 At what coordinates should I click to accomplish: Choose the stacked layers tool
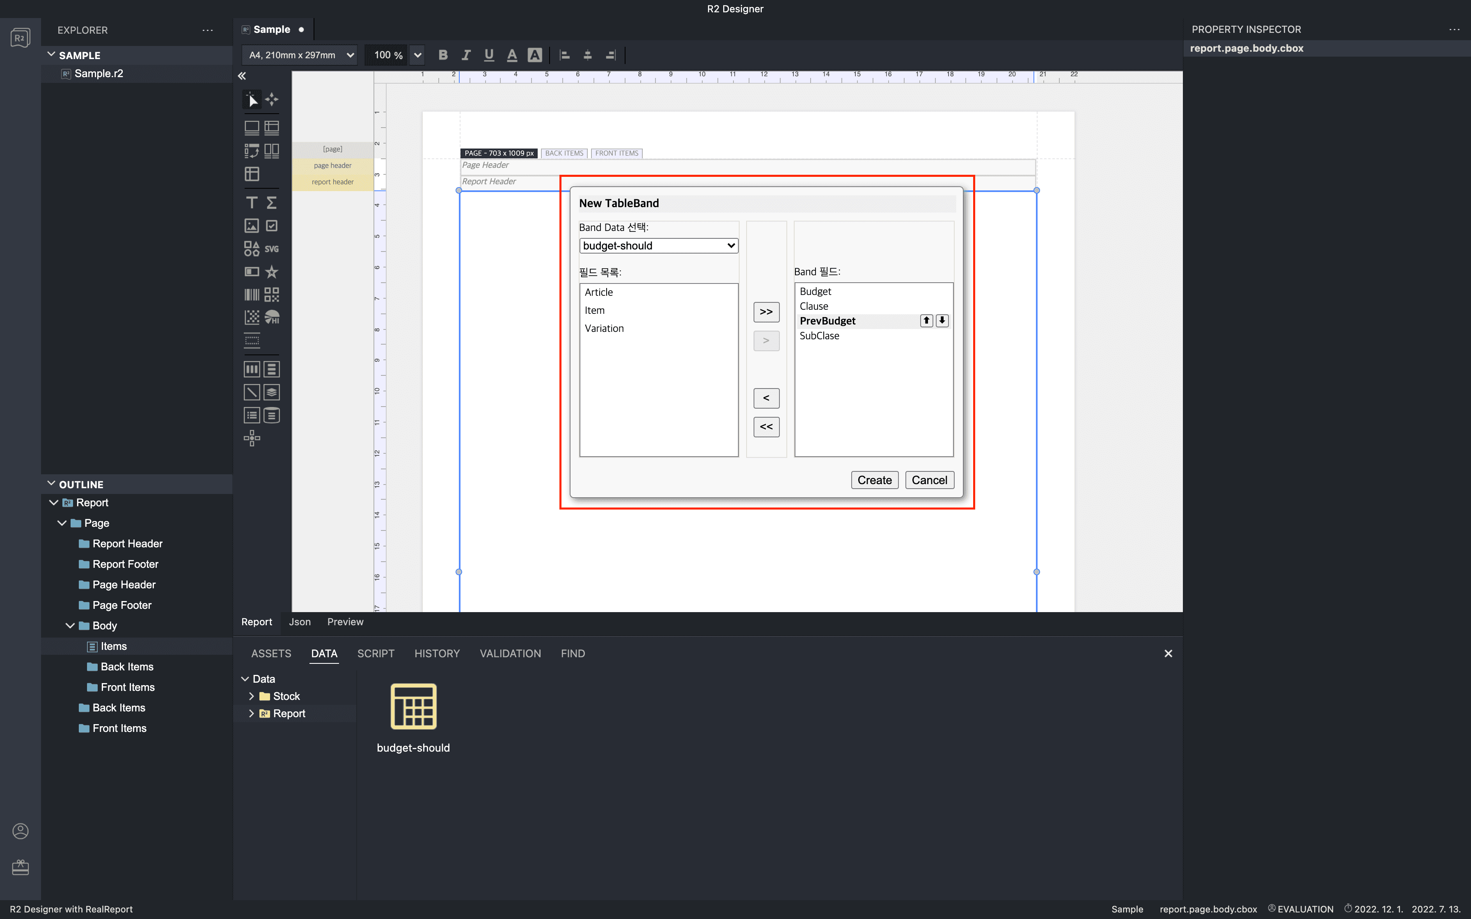click(272, 392)
